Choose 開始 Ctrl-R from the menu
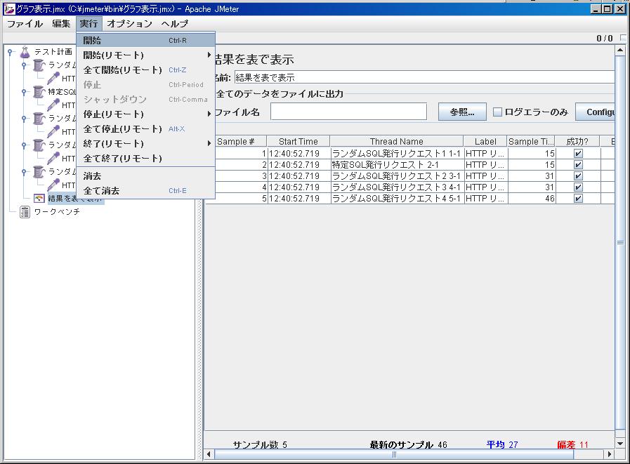Screen dimensions: 630x464 145,40
